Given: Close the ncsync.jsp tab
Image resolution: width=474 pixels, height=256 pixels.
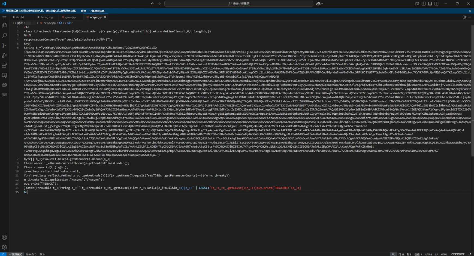Looking at the screenshot, I should pos(105,17).
